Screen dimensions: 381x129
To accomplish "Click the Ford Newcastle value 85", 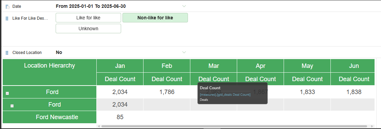I will click(x=120, y=117).
